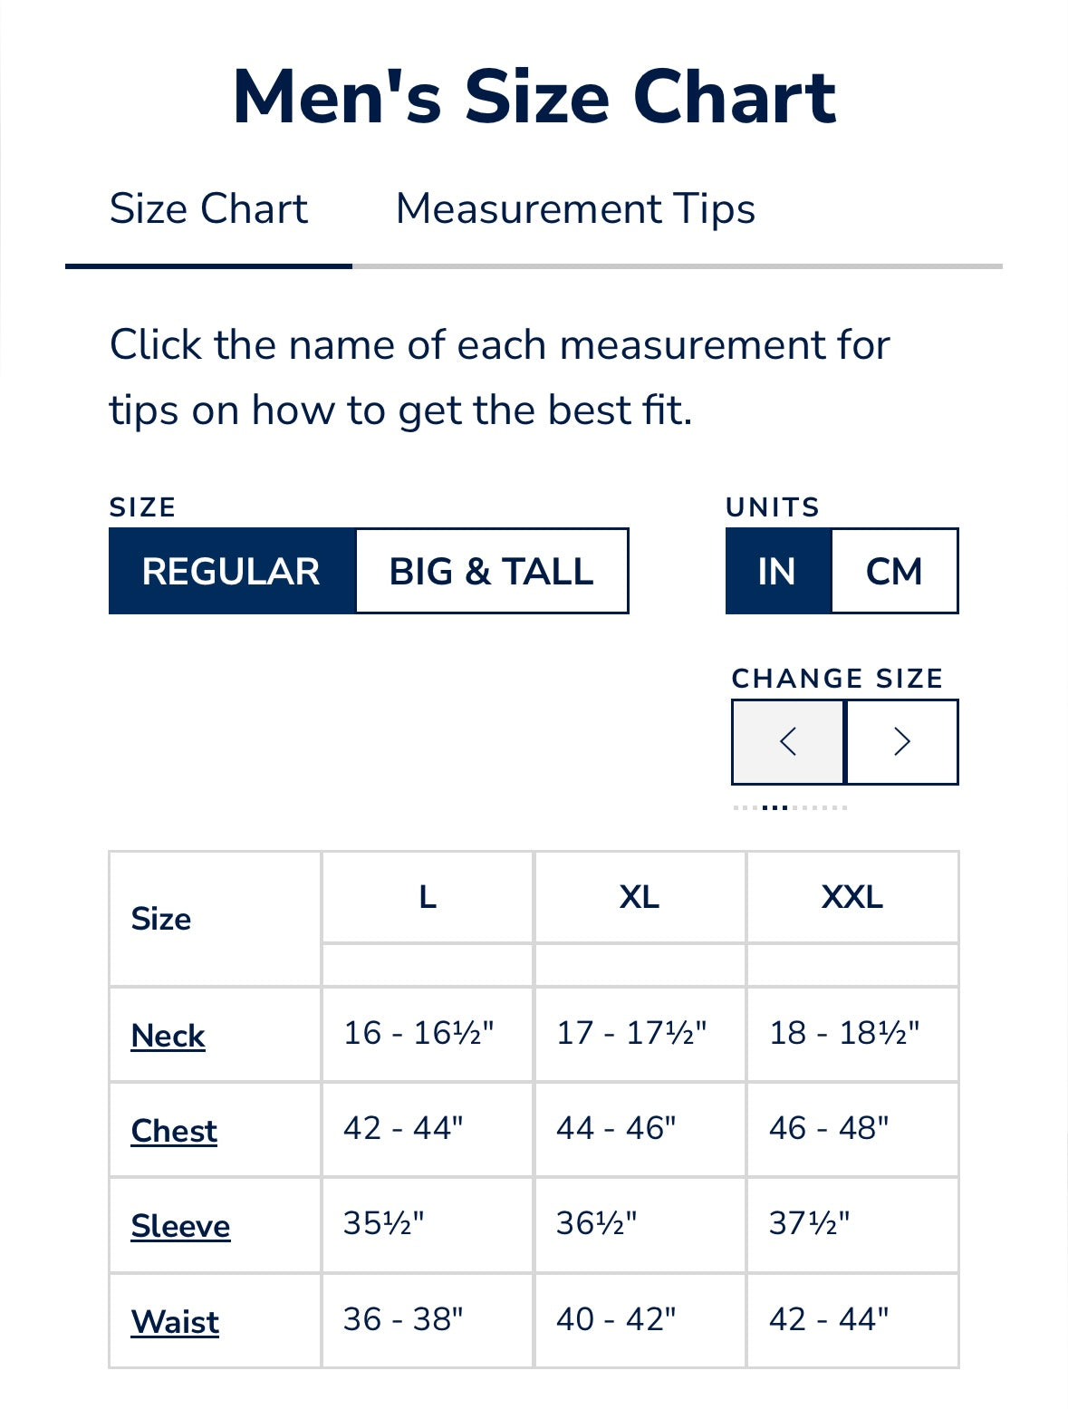Set units to IN
The height and width of the screenshot is (1409, 1068).
[x=777, y=571]
